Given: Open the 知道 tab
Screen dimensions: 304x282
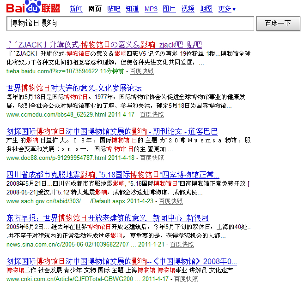Looking at the screenshot, I should point(133,9).
